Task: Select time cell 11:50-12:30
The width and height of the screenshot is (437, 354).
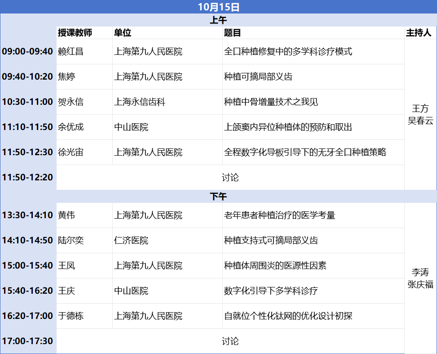Action: pos(27,152)
